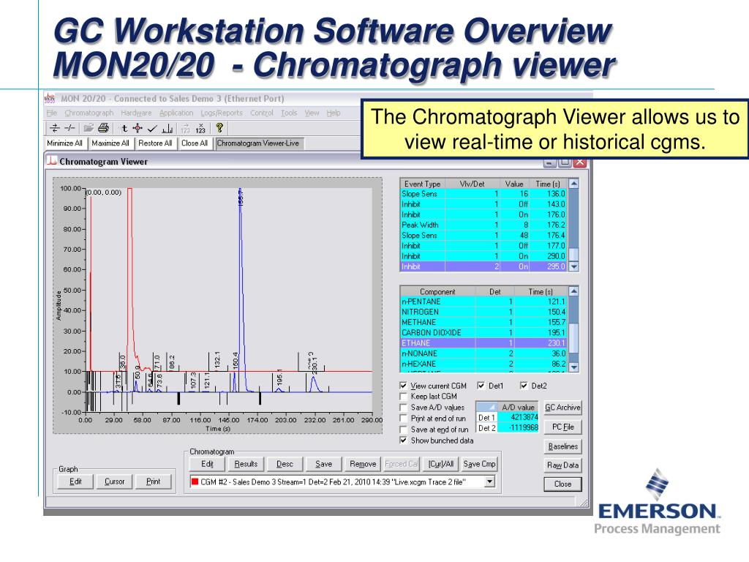Click event table scrollbar up arrow
This screenshot has height=562, width=749.
pyautogui.click(x=574, y=184)
